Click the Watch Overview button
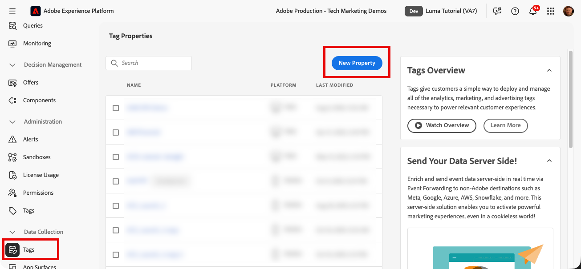This screenshot has height=269, width=581. (442, 125)
